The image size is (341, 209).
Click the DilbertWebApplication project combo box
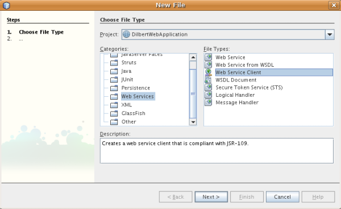click(228, 34)
